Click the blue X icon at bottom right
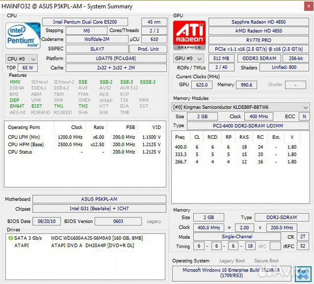 coord(303,274)
